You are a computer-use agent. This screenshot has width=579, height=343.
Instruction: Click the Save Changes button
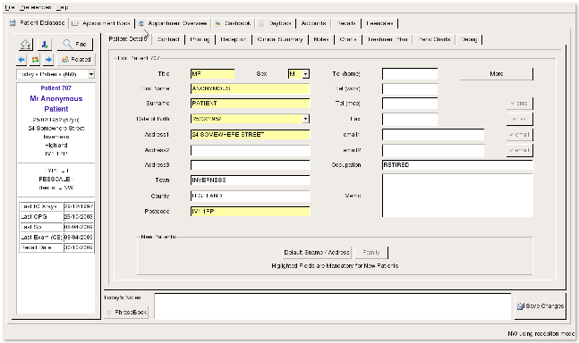click(x=540, y=306)
